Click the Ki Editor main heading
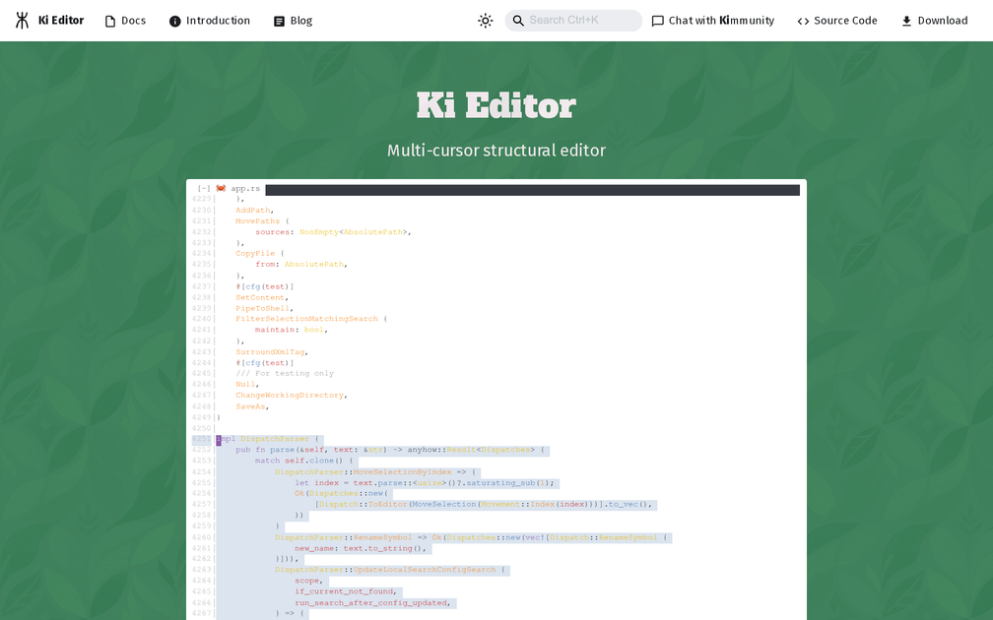 (x=496, y=105)
